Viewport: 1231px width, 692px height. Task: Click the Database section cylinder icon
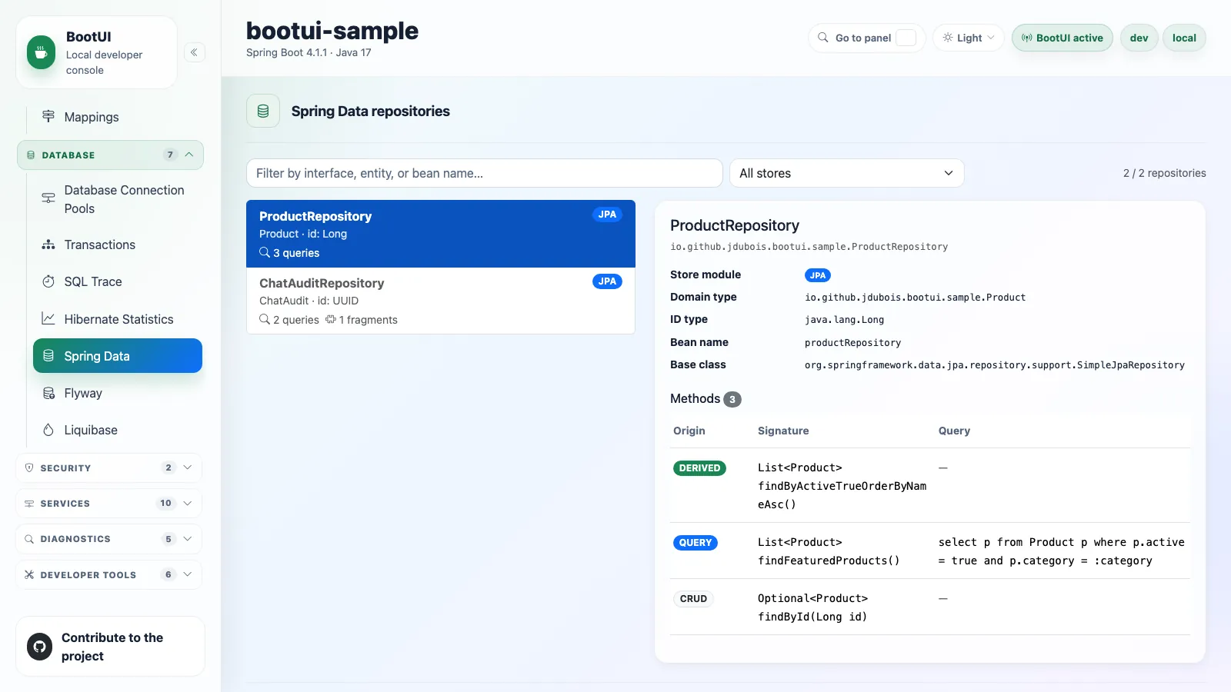[31, 155]
